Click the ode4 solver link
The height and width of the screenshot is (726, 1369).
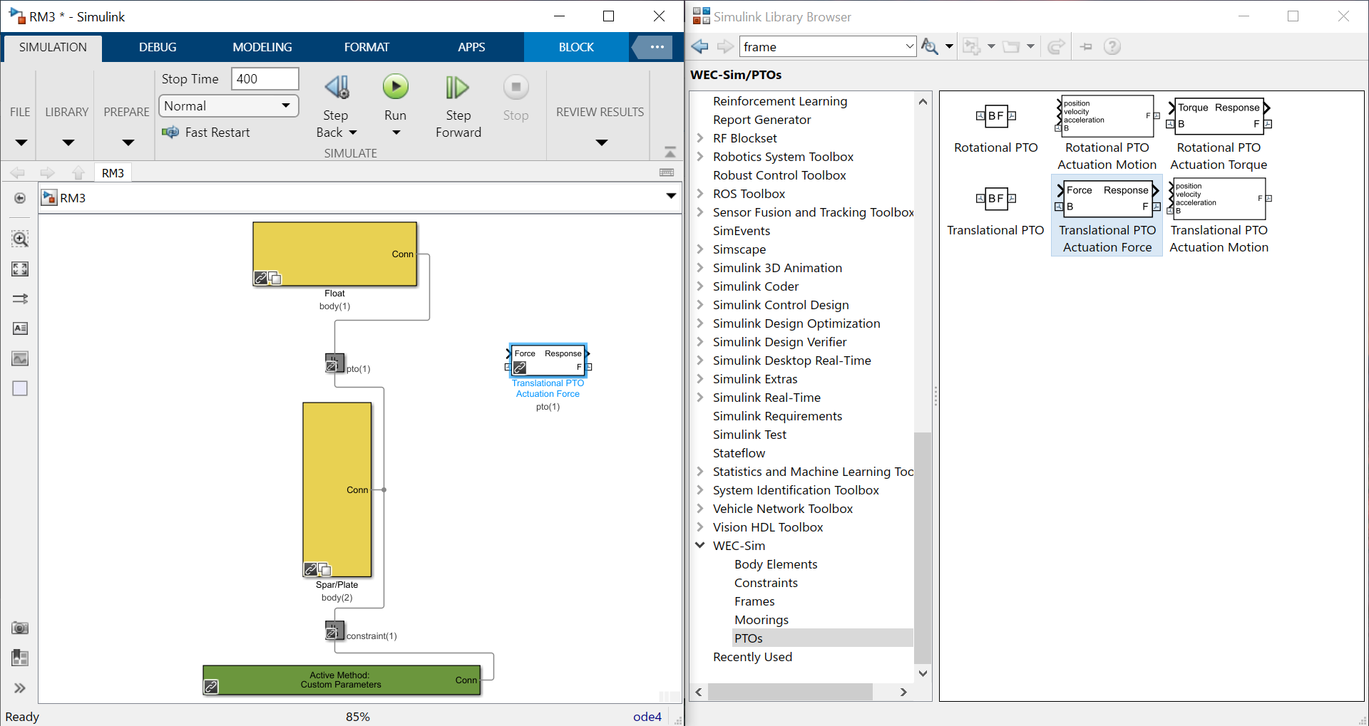647,717
